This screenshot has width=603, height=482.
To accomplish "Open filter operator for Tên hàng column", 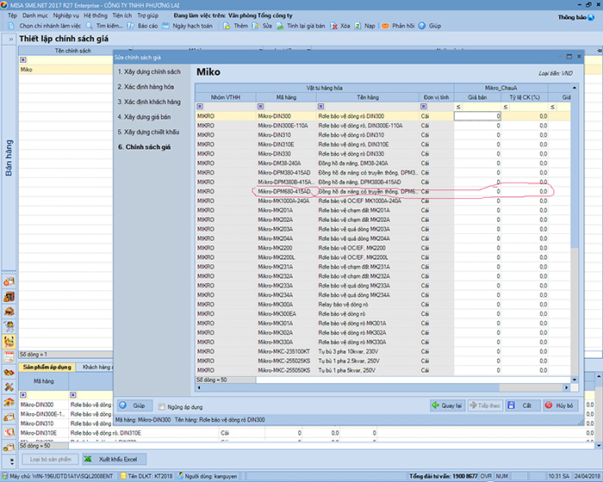I will click(320, 107).
